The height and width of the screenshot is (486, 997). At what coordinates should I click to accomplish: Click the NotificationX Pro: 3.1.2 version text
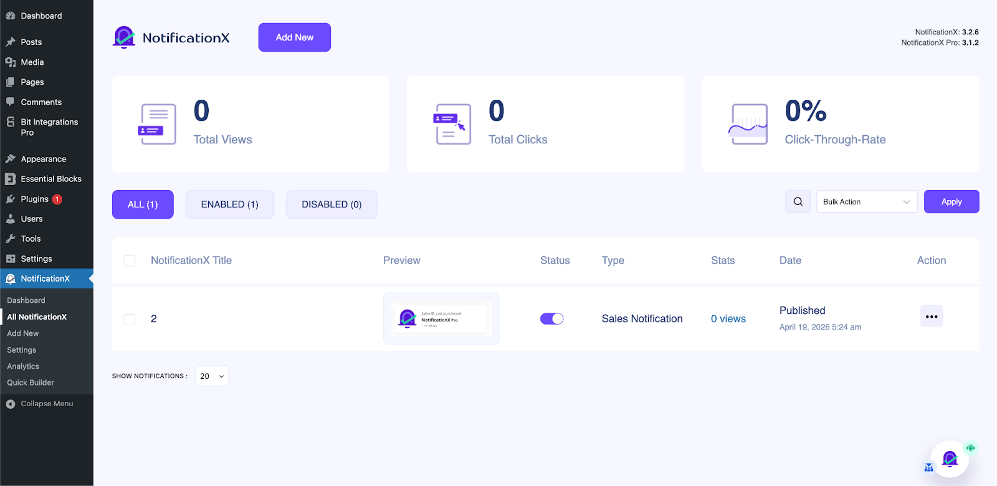(x=940, y=42)
